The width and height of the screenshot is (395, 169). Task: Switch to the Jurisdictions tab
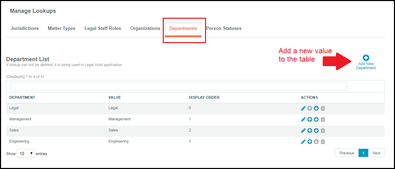click(24, 29)
